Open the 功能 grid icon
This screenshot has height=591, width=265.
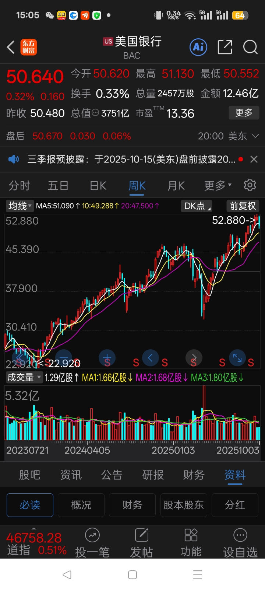click(x=191, y=535)
